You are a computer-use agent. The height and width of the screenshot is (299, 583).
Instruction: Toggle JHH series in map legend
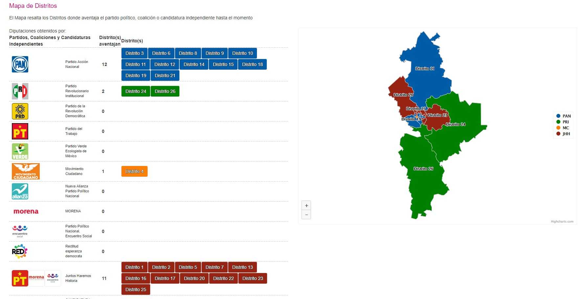(563, 134)
